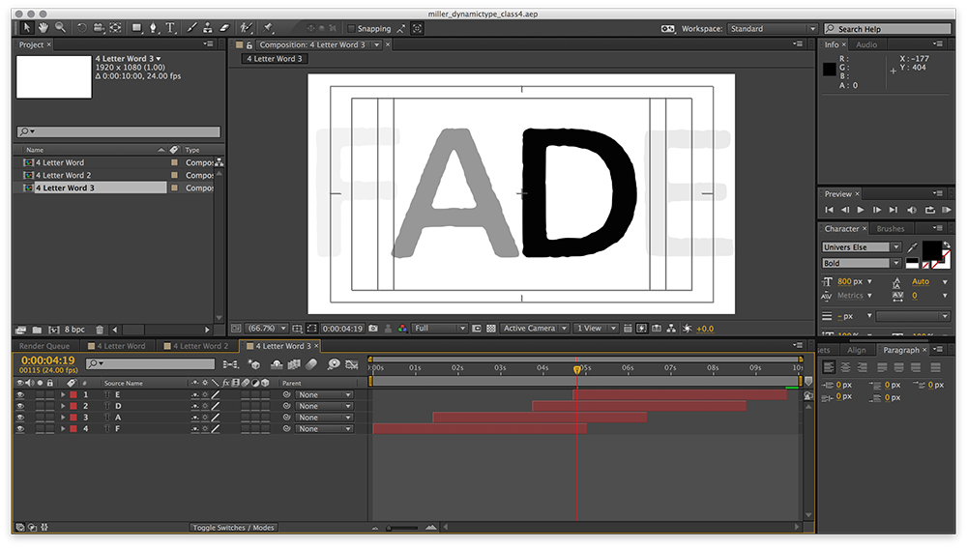The image size is (967, 548).
Task: Expand layer 3 A properties
Action: (63, 418)
